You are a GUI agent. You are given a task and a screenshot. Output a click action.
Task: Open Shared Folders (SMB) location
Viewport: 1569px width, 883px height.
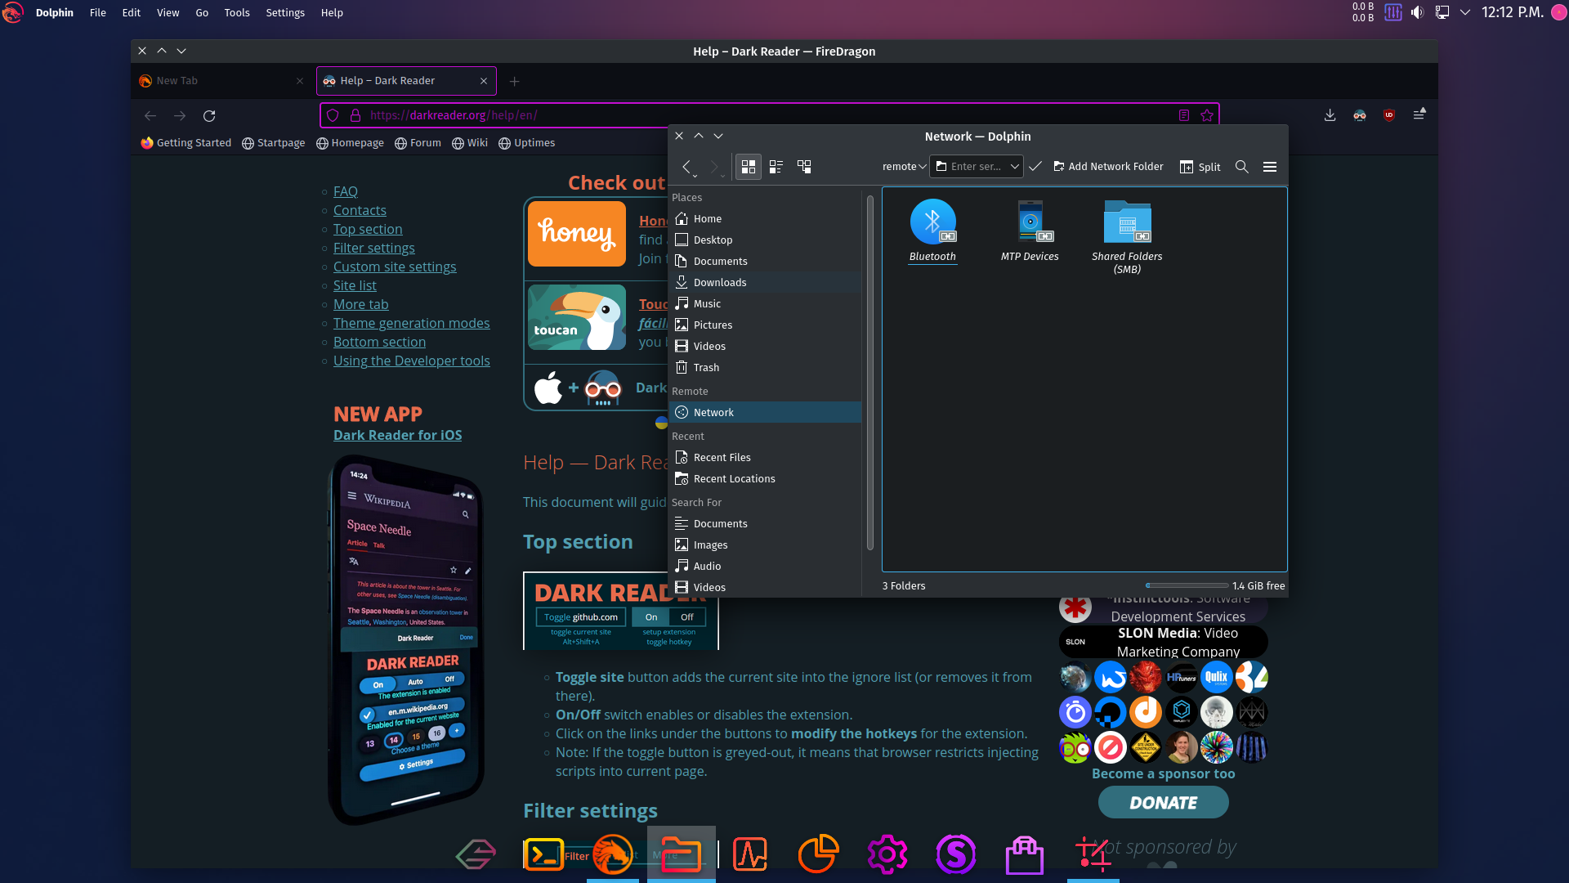(1127, 237)
